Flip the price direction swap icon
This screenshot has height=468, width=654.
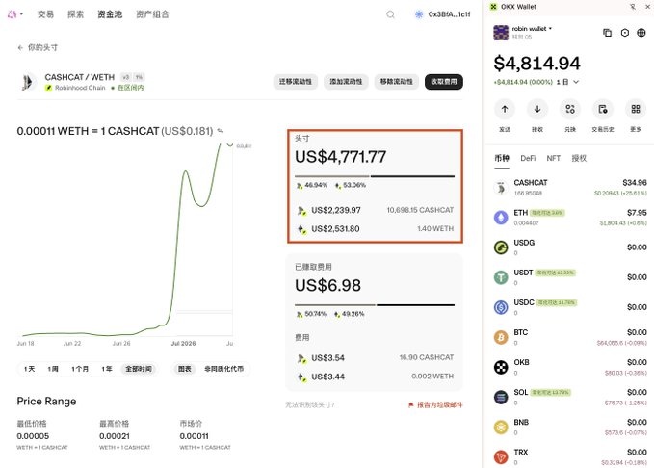tap(221, 131)
